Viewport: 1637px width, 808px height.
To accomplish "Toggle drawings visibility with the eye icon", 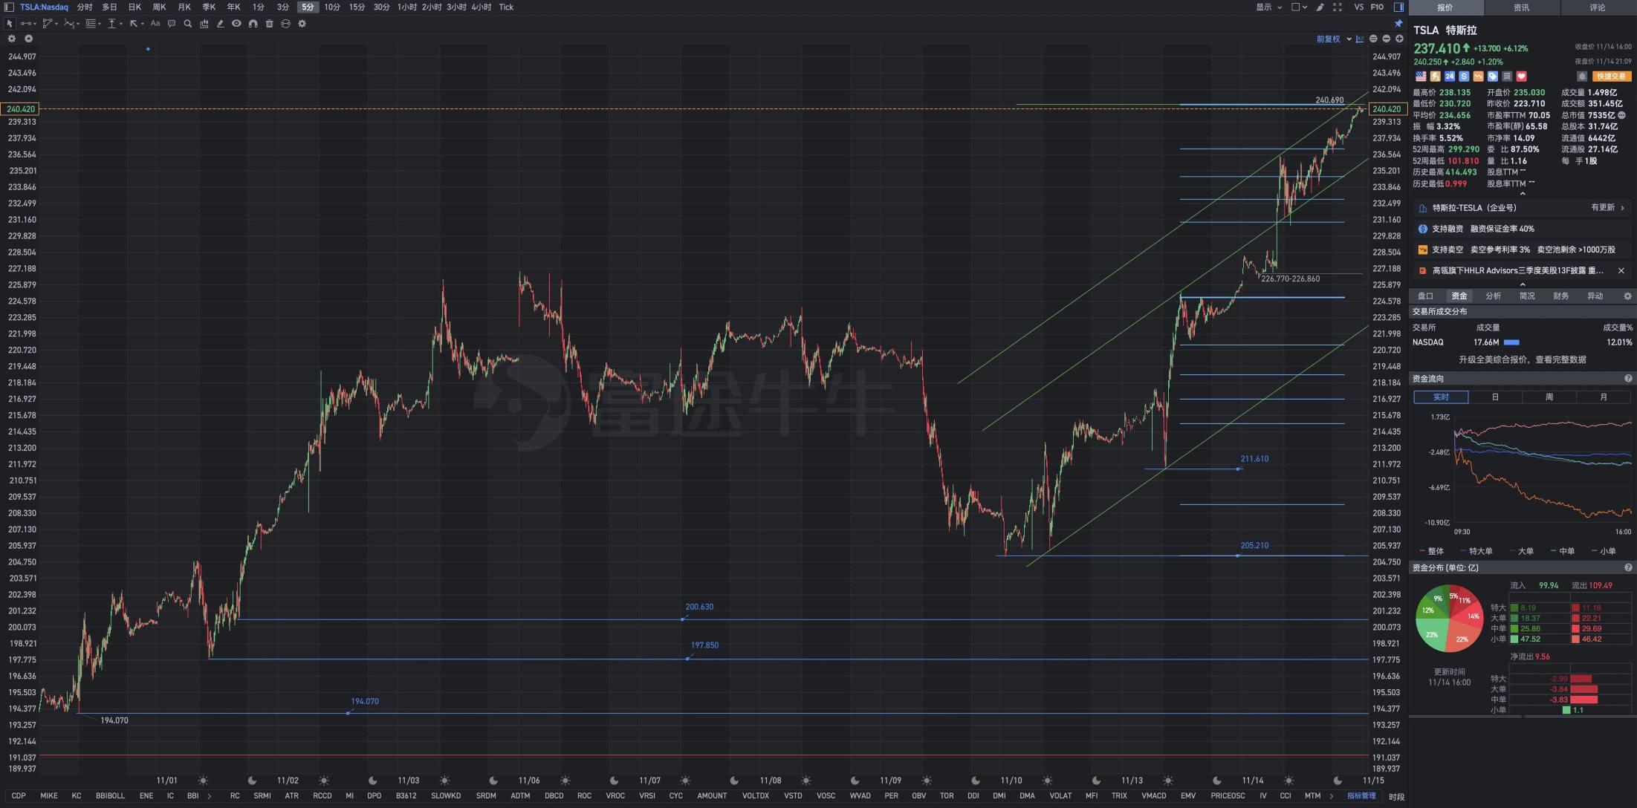I will [x=236, y=24].
